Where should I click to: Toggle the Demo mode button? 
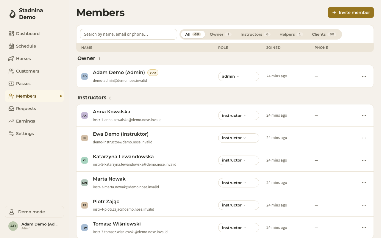click(34, 212)
